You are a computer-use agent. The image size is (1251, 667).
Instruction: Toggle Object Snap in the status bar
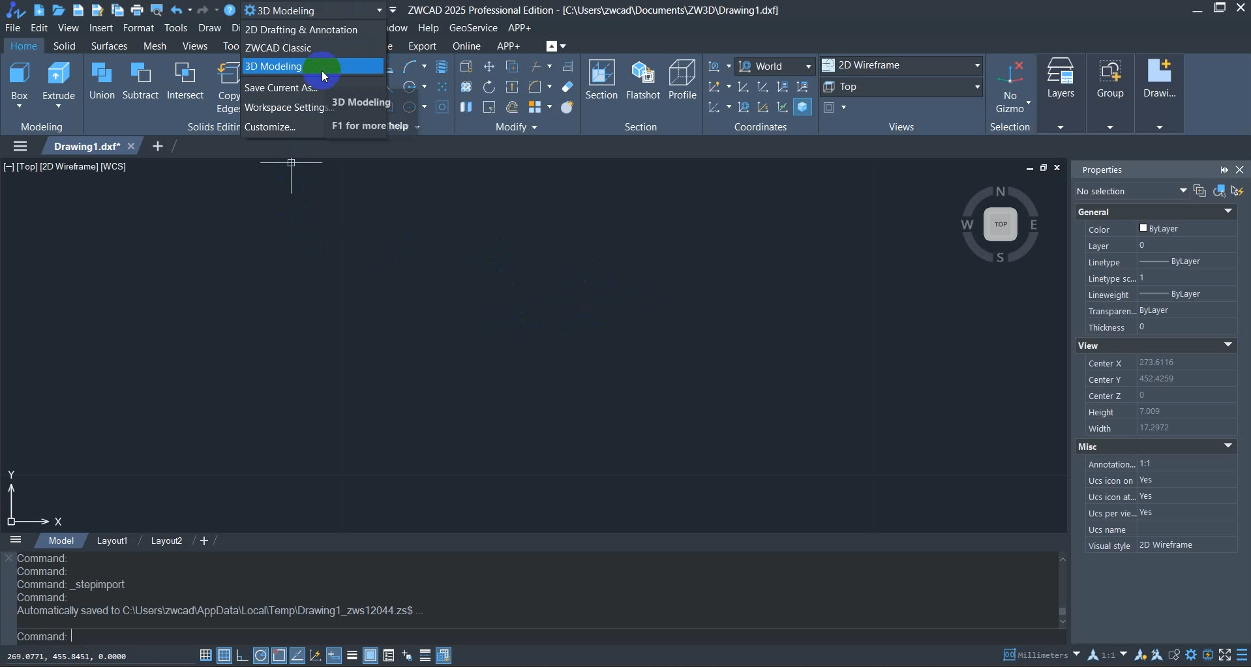pyautogui.click(x=279, y=655)
